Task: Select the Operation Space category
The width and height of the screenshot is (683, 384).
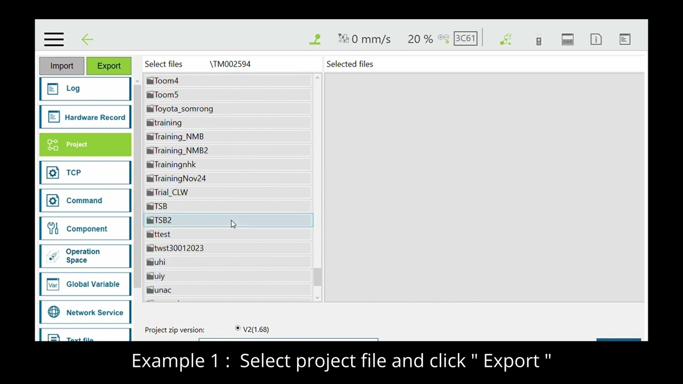Action: click(x=85, y=256)
